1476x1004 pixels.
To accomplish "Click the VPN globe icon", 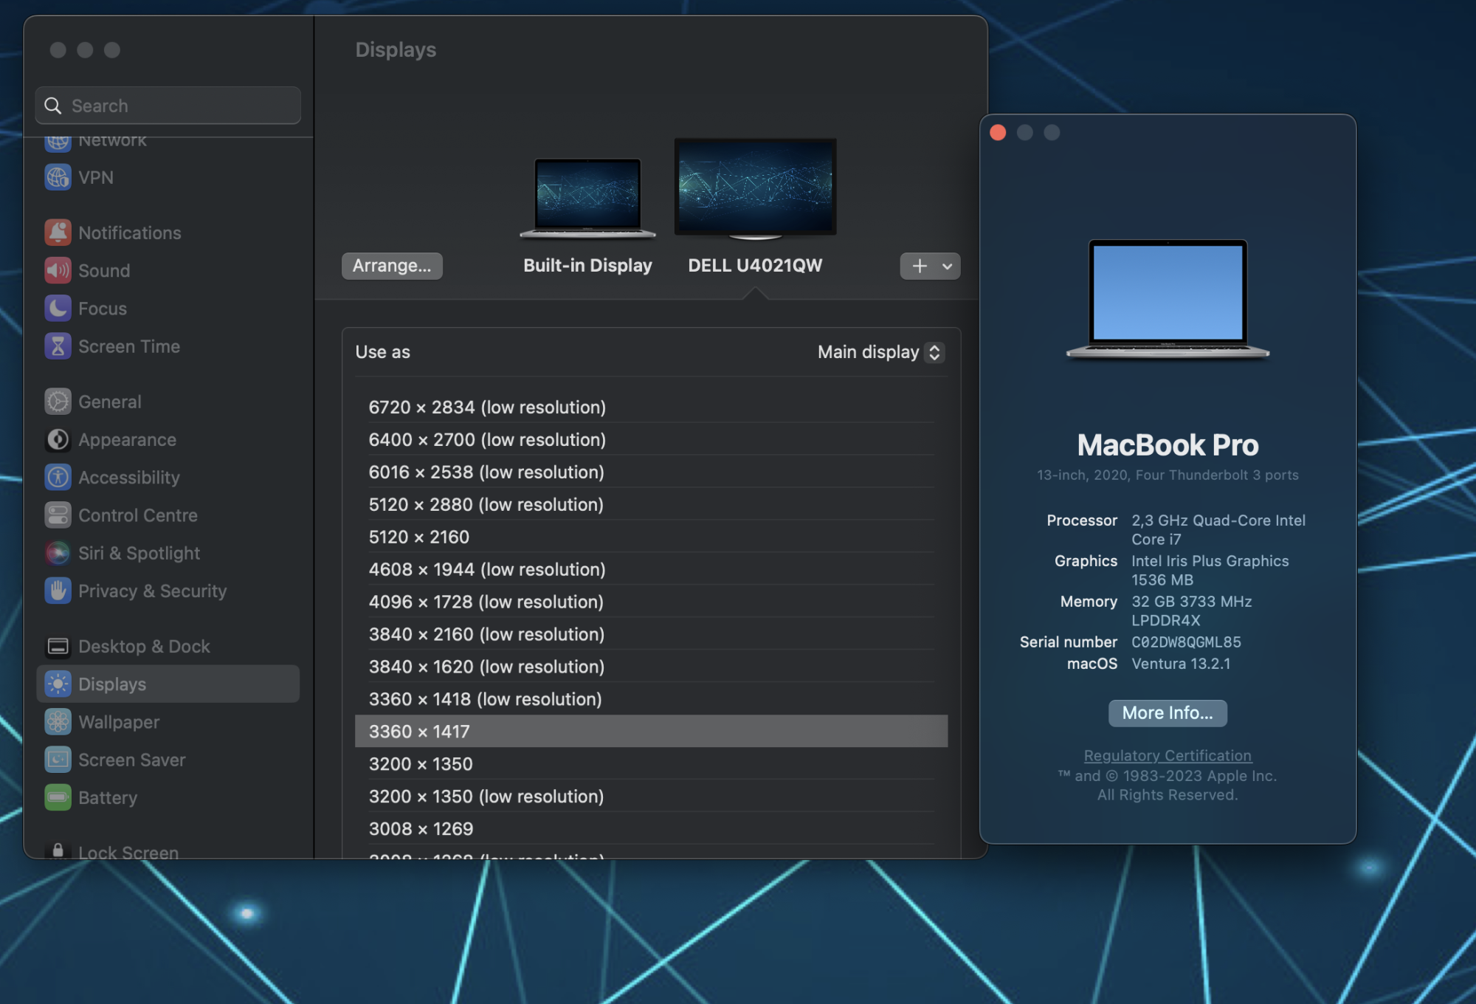I will click(x=58, y=177).
